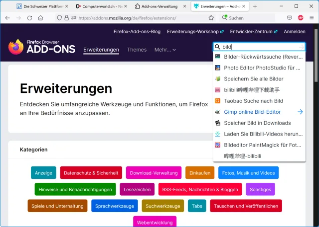This screenshot has height=227, width=319.
Task: Click the Firefox Add-ons logo
Action: tap(42, 47)
